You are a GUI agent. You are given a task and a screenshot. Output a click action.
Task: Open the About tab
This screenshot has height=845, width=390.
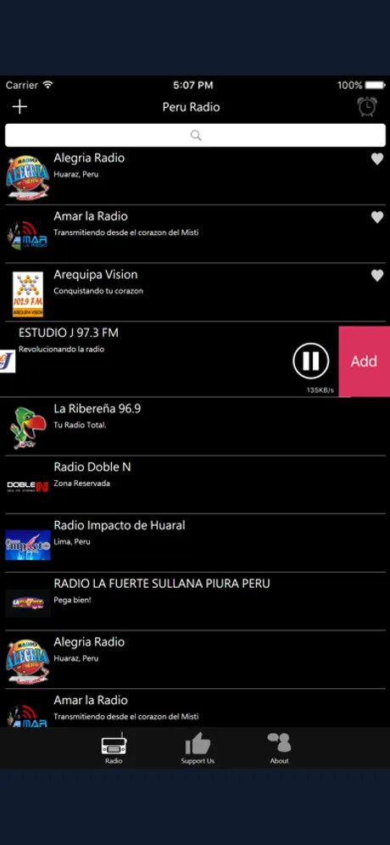tap(279, 748)
